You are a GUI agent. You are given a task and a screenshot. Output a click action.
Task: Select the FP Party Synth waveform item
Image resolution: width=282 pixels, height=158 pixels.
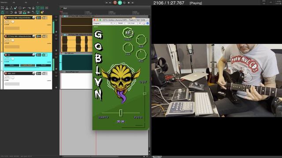pos(77,44)
